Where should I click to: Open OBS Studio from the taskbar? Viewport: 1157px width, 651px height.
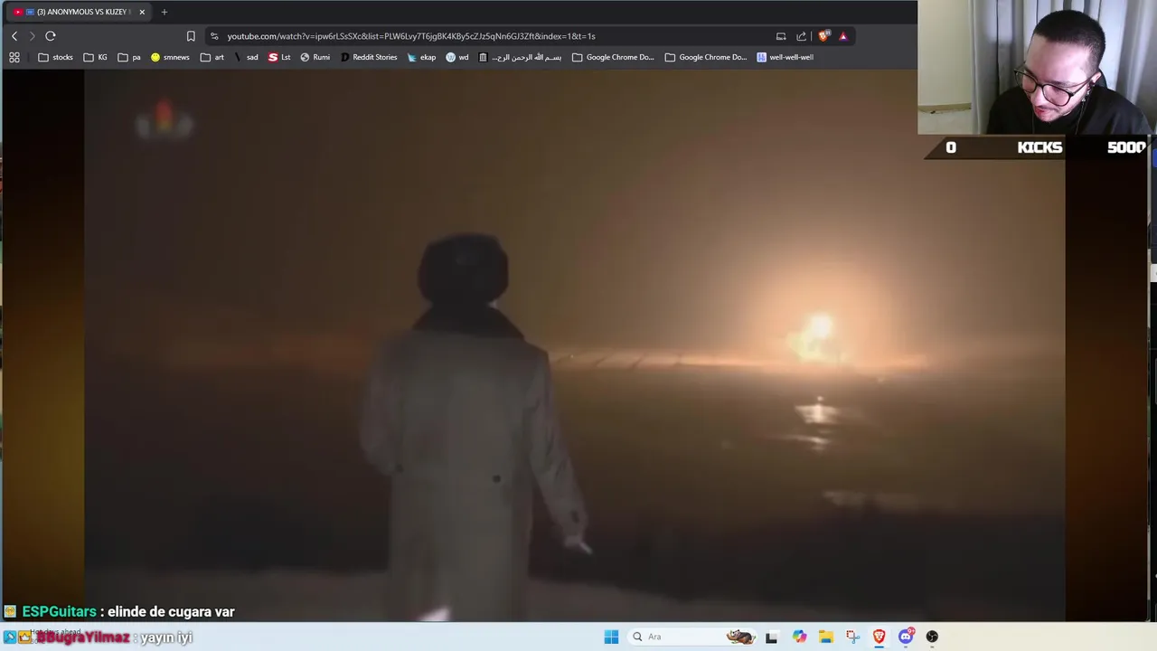click(932, 637)
